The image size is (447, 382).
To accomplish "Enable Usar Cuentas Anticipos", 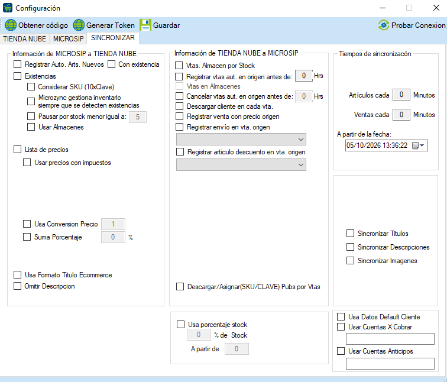I will [x=341, y=351].
